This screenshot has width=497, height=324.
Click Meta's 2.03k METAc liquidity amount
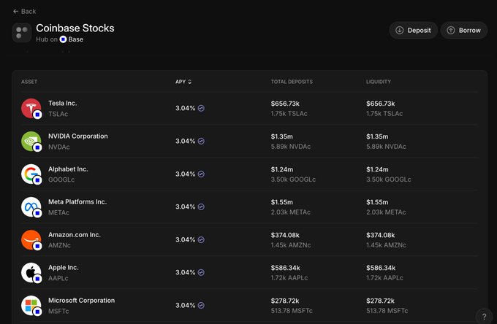(x=386, y=212)
